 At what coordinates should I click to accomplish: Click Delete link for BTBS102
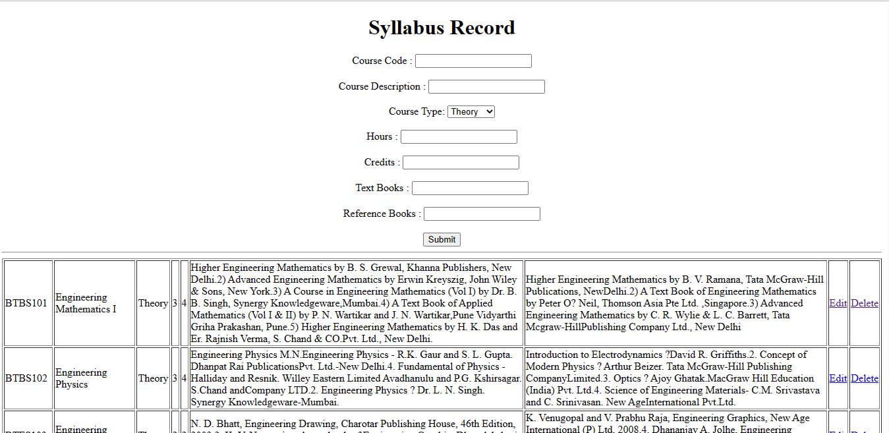(865, 378)
